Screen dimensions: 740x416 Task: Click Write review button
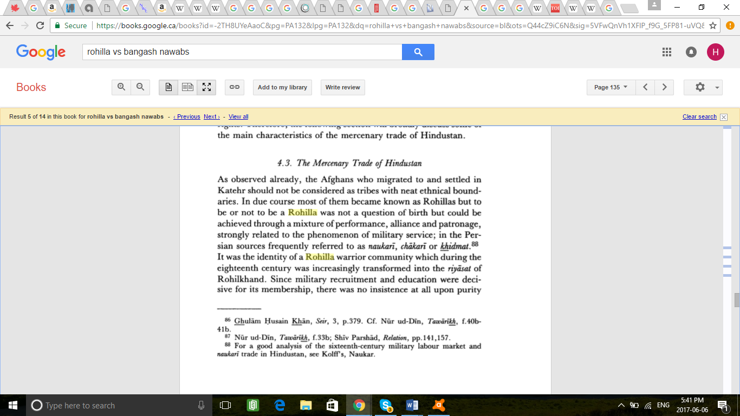343,87
